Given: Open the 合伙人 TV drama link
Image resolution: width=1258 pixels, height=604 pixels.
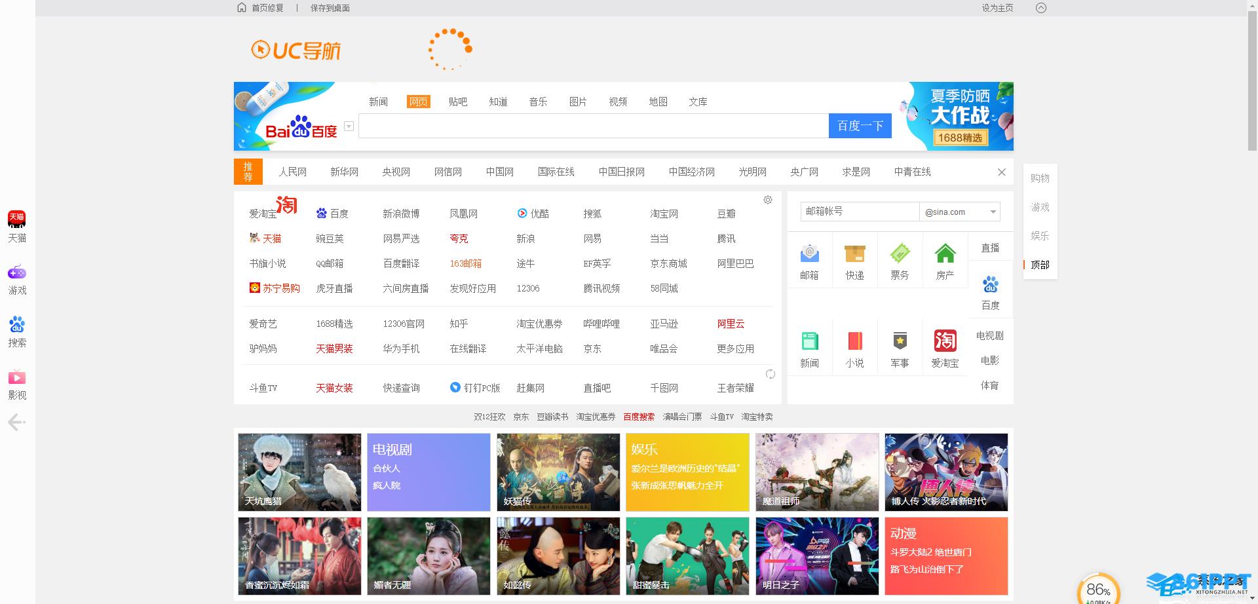Looking at the screenshot, I should tap(387, 468).
